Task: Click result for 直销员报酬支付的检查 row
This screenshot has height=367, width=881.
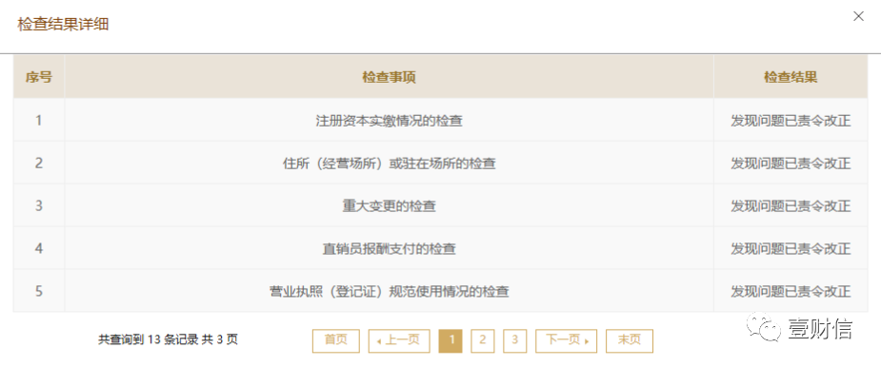Action: [791, 248]
